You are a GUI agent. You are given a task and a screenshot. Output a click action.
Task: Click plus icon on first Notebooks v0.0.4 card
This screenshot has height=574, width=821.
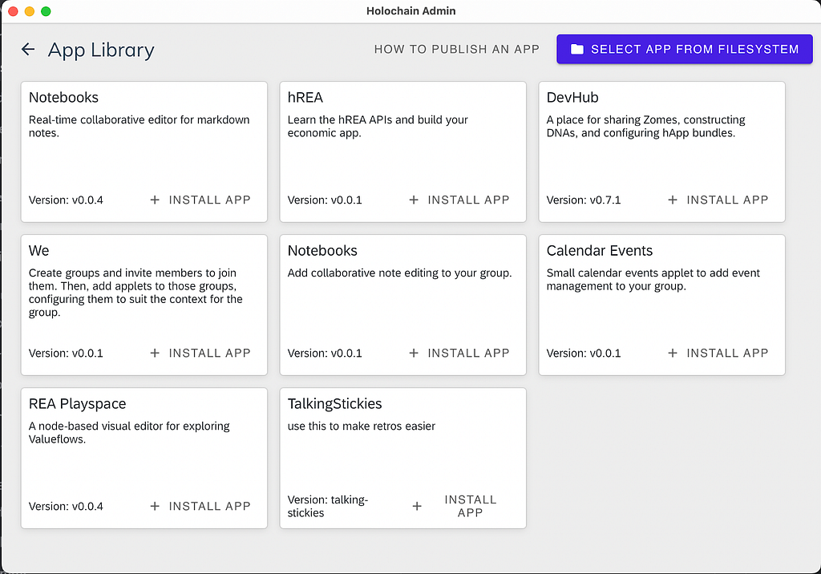click(x=155, y=200)
